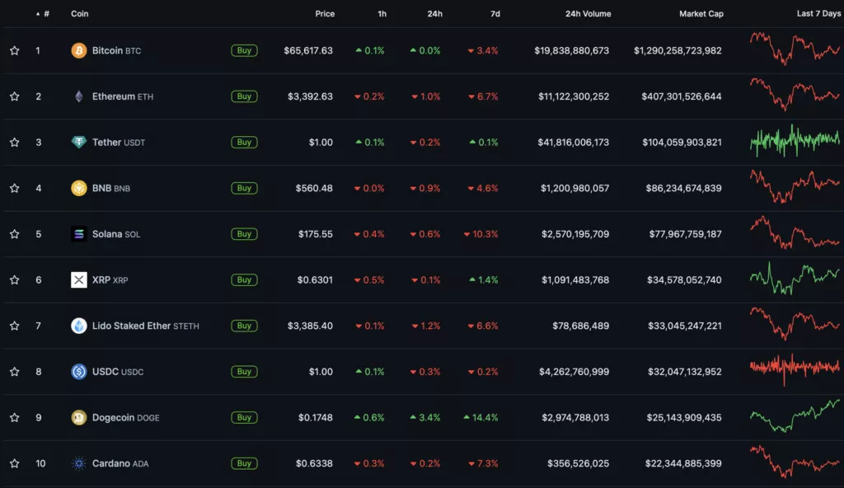Click Solana 7d change 10.3%
The width and height of the screenshot is (844, 488).
tap(481, 234)
